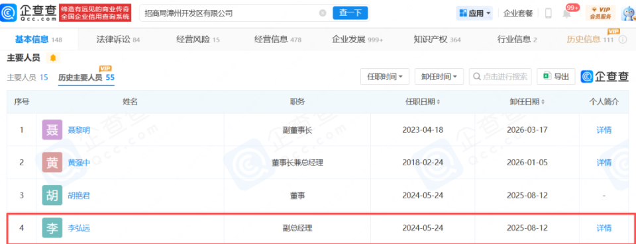Switch to 行业信息 tab

click(517, 40)
